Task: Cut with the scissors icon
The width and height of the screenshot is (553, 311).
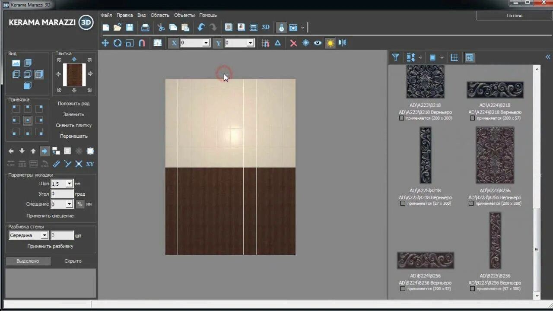Action: [x=161, y=27]
